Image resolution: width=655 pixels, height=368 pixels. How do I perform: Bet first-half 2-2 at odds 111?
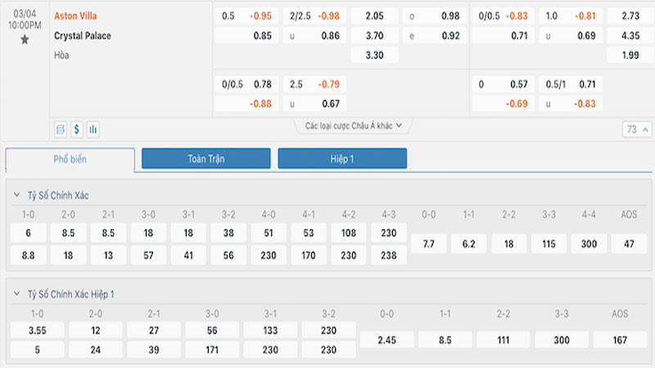(x=504, y=340)
